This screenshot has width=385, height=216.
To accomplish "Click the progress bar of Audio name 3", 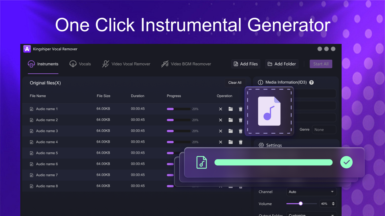I will click(x=179, y=131).
